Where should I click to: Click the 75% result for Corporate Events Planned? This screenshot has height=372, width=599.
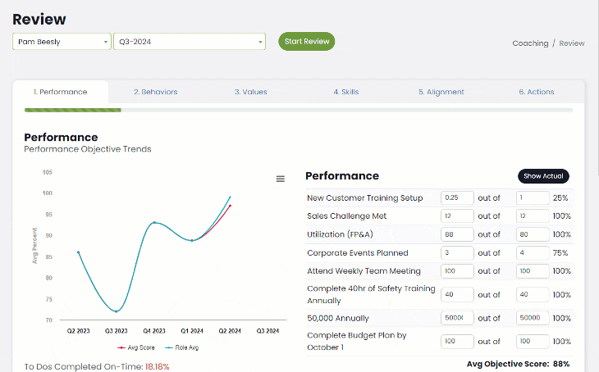click(560, 253)
